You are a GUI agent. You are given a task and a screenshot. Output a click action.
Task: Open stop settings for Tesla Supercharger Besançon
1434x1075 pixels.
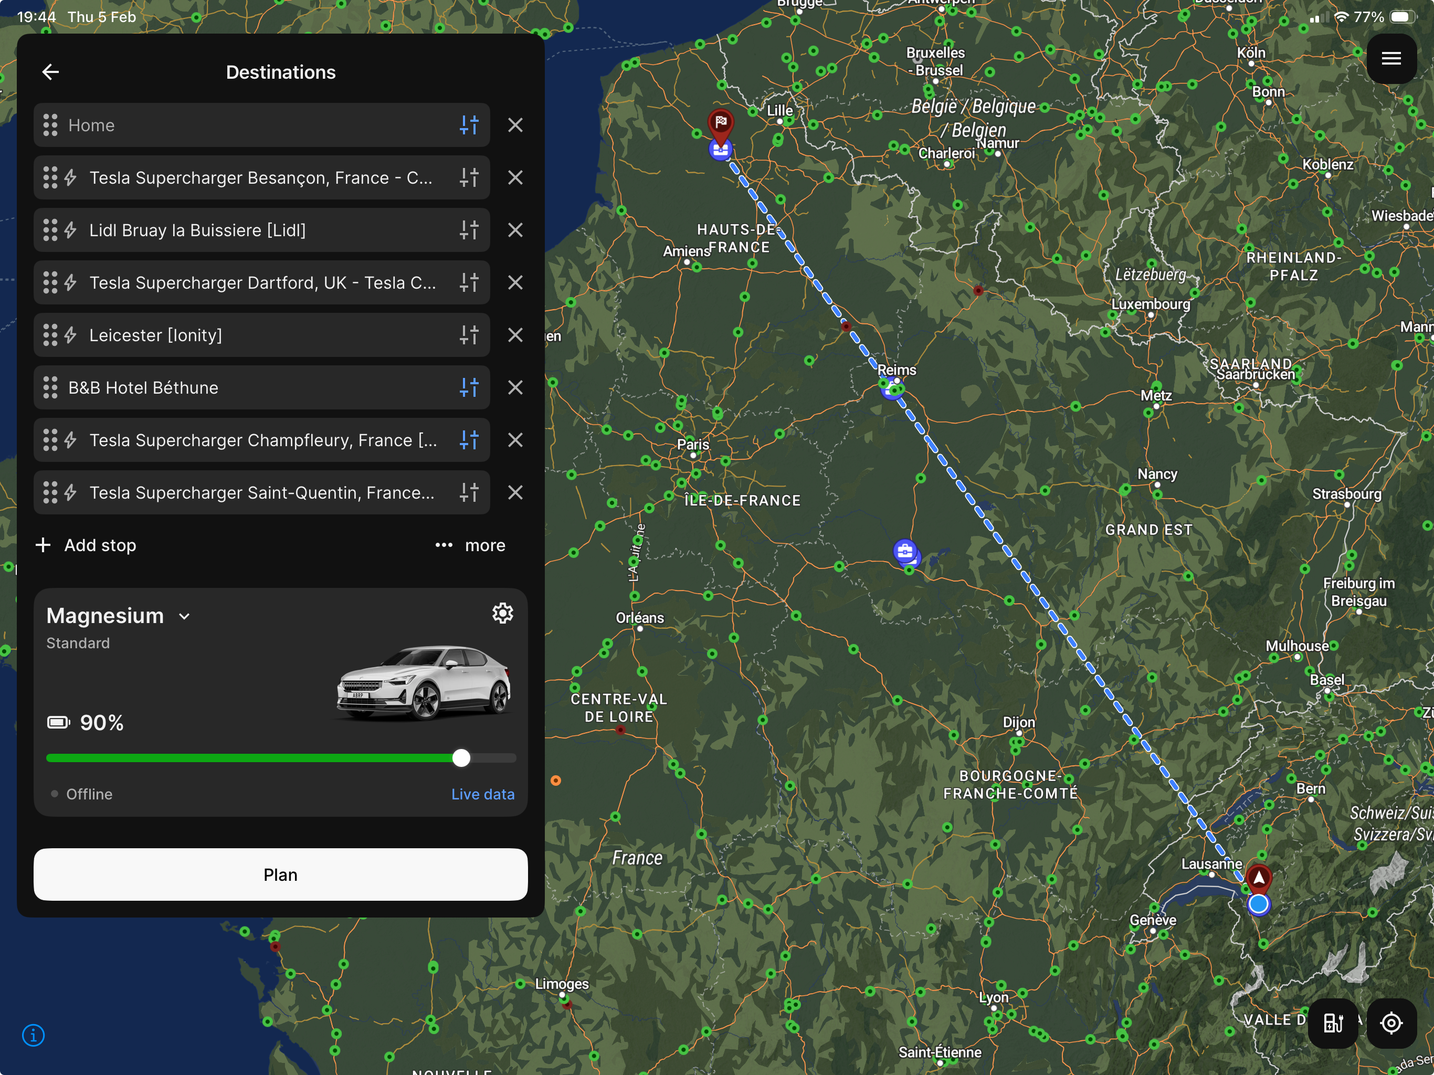pos(469,177)
